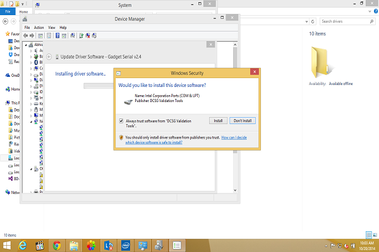Open Device Manager Help menu

coord(63,28)
